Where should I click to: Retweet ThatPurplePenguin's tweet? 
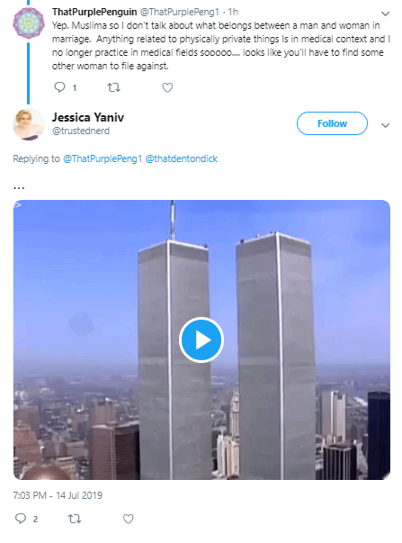[x=113, y=87]
